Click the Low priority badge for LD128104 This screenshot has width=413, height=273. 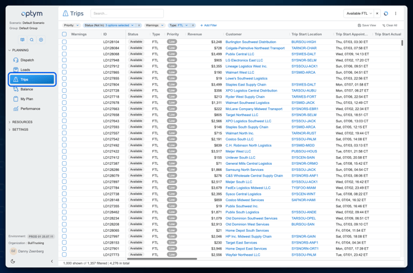click(172, 42)
